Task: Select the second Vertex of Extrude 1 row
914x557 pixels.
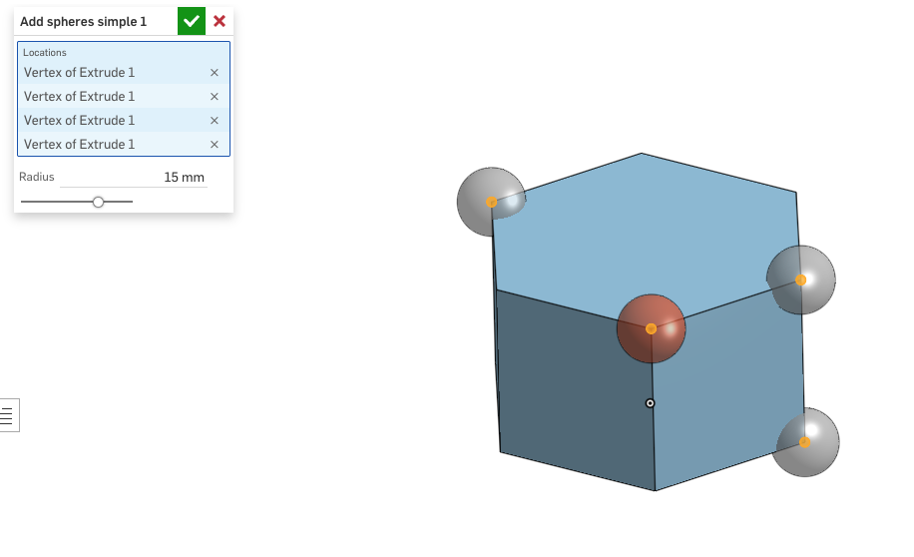Action: tap(124, 96)
